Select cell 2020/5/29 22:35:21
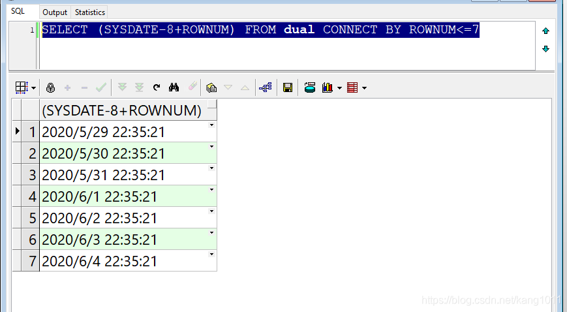This screenshot has height=312, width=567. click(128, 131)
